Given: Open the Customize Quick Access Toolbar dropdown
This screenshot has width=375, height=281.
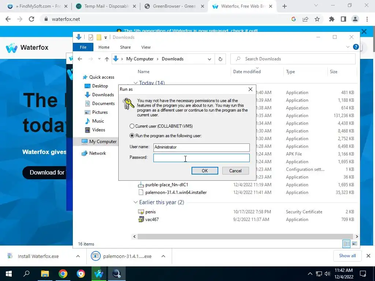Looking at the screenshot, I should tap(105, 38).
